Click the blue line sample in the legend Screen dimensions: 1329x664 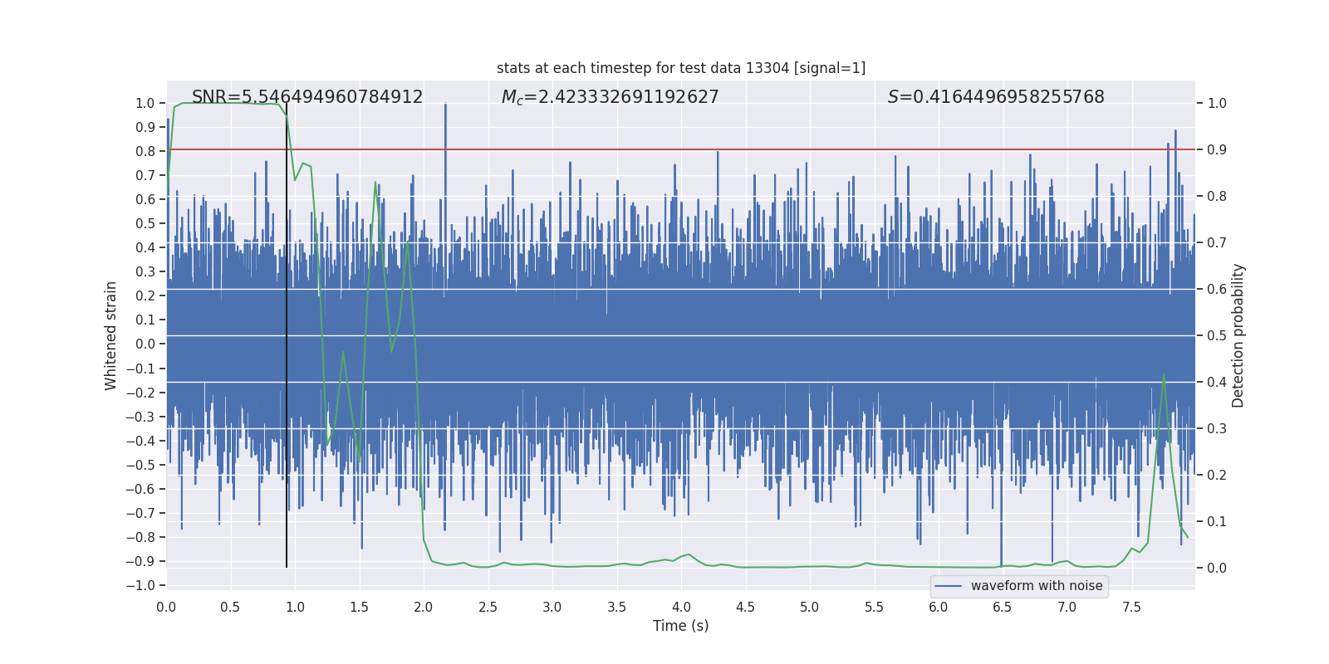click(949, 586)
